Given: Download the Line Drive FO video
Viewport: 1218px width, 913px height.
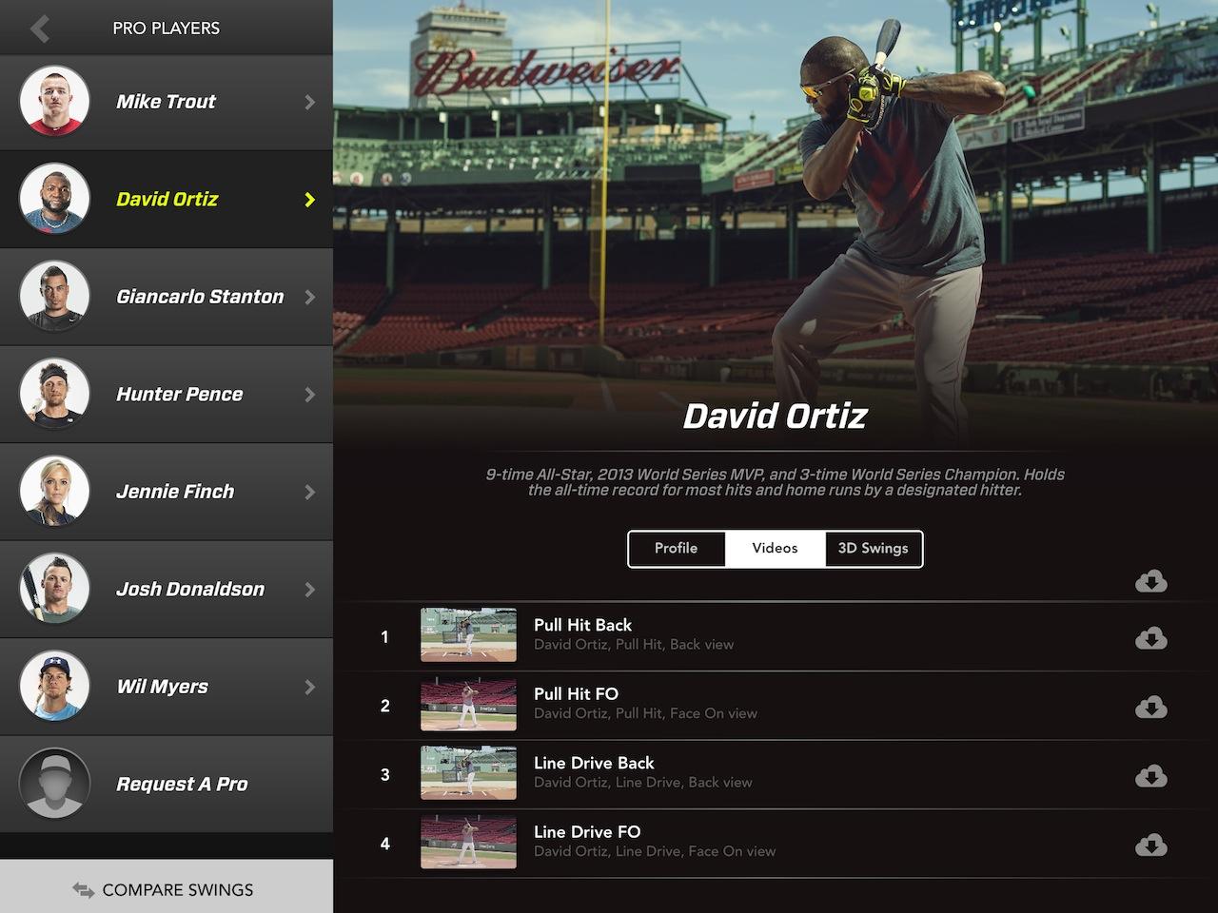Looking at the screenshot, I should tap(1150, 845).
